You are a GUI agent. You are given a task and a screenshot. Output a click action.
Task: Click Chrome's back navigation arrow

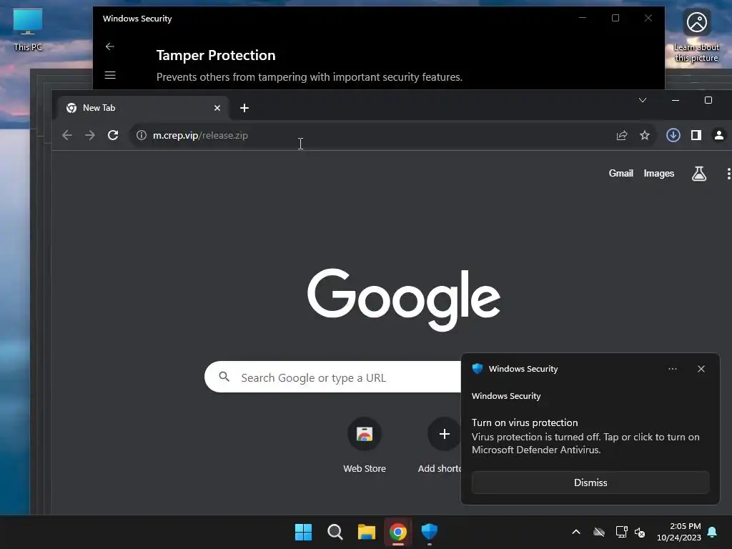click(67, 135)
